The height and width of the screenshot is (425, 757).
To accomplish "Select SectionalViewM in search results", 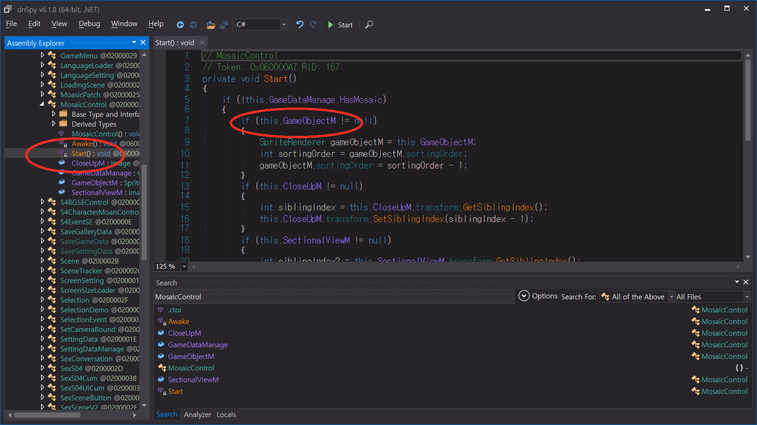I will coord(193,379).
